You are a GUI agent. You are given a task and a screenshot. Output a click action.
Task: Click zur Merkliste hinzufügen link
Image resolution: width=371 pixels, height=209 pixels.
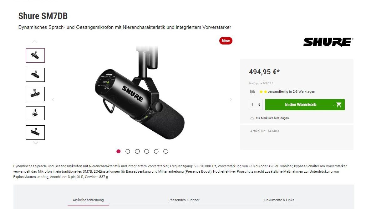tap(272, 118)
